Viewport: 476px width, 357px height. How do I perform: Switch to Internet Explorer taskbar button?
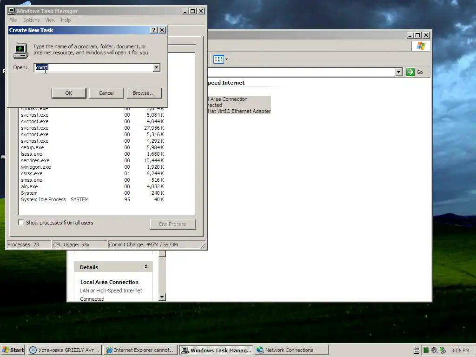click(140, 350)
